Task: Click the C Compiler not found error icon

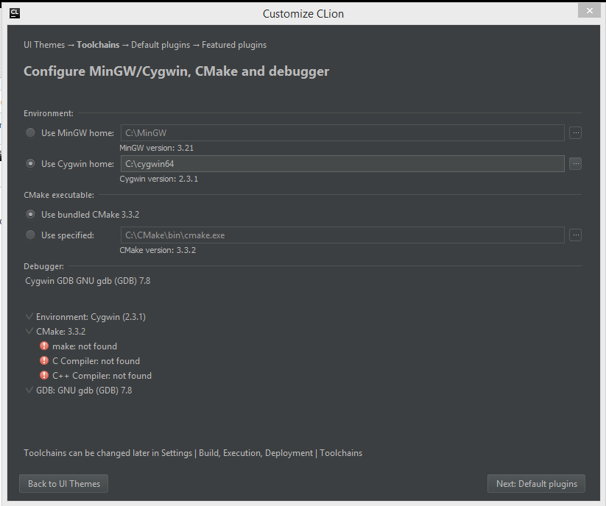Action: (x=44, y=360)
